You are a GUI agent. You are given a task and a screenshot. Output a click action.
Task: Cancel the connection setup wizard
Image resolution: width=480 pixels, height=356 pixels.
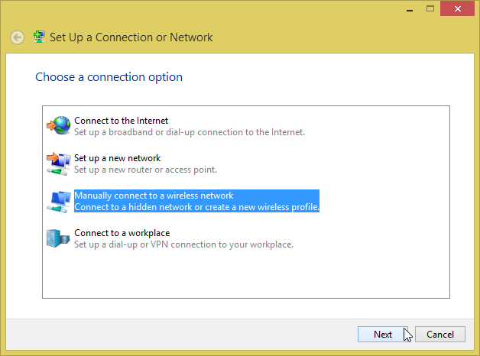440,334
